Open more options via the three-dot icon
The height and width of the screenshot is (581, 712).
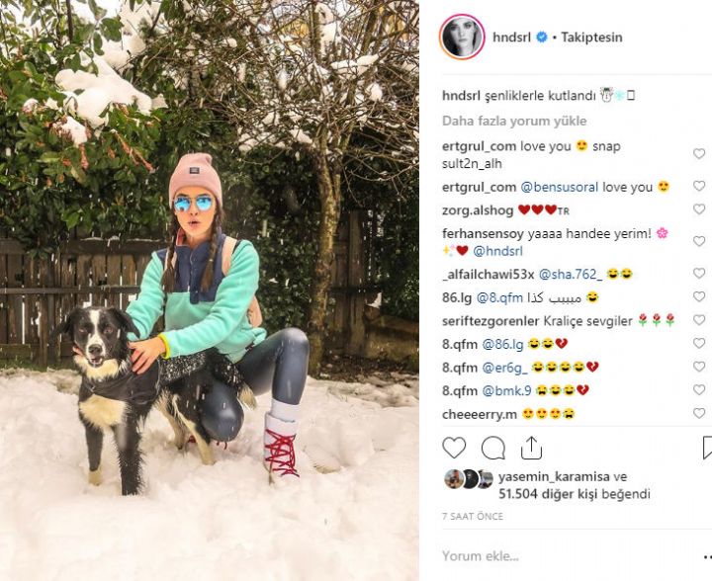pos(707,556)
